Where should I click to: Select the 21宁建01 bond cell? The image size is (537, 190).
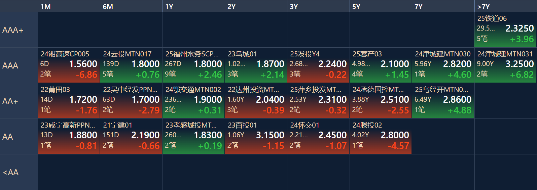131,136
